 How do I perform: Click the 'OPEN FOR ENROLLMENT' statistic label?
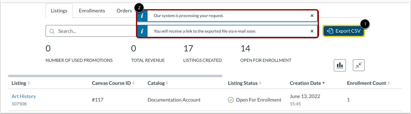[266, 60]
